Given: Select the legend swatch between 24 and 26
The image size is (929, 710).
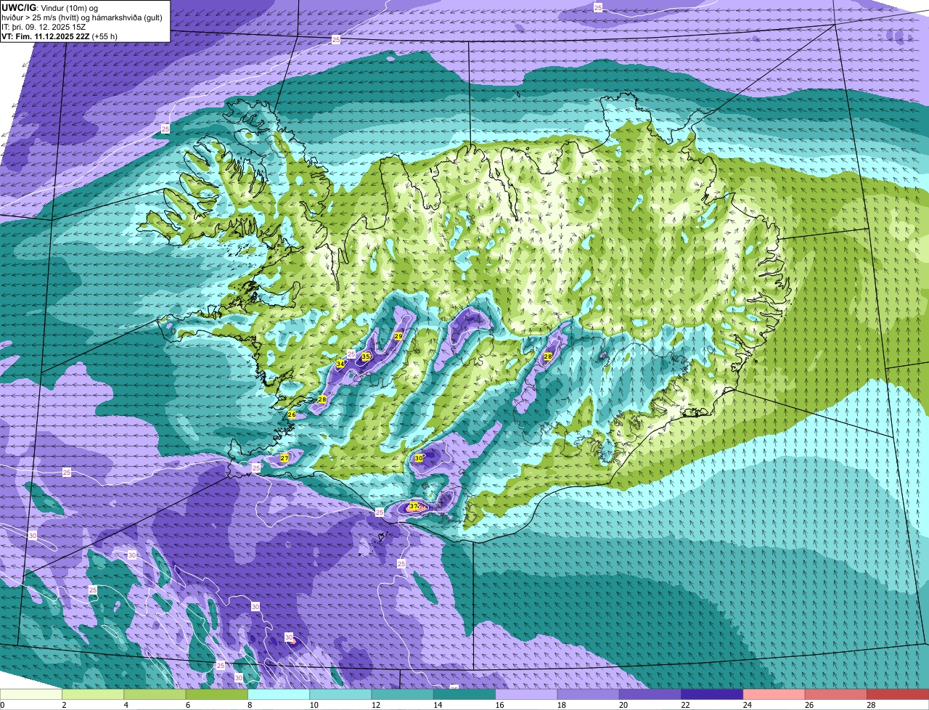Looking at the screenshot, I should point(774,695).
